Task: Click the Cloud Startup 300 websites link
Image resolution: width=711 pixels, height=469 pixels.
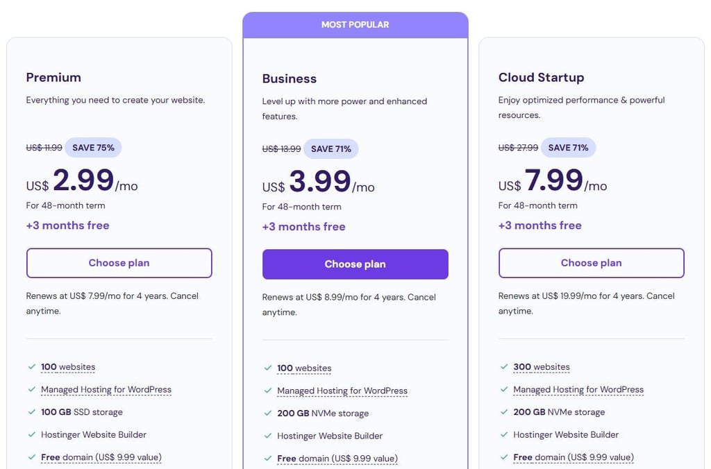Action: [x=541, y=367]
